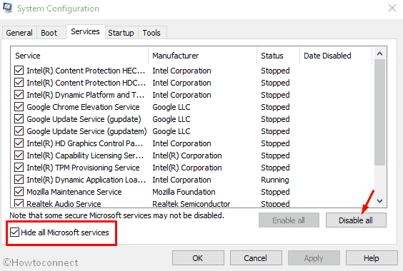This screenshot has width=403, height=271.
Task: Select the Realtek Semiconductor manufacturer cell
Action: coord(191,204)
